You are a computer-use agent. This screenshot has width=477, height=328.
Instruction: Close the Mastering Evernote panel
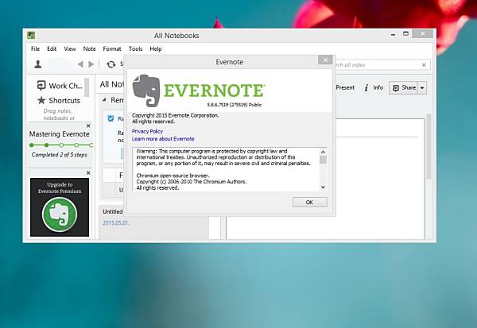(88, 125)
